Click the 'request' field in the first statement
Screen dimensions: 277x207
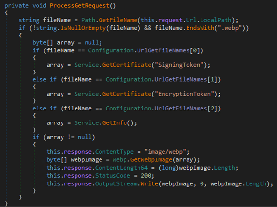pyautogui.click(x=170, y=20)
